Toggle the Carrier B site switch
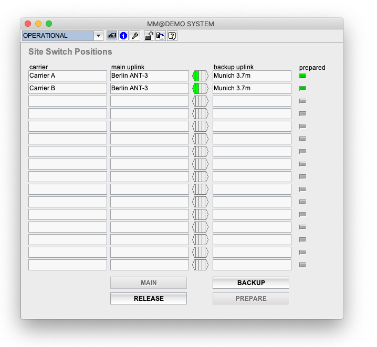This screenshot has width=377, height=347. point(200,88)
